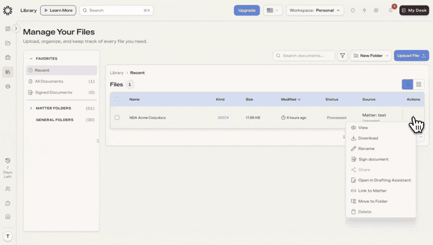Open the language flag dropdown

coord(273,10)
